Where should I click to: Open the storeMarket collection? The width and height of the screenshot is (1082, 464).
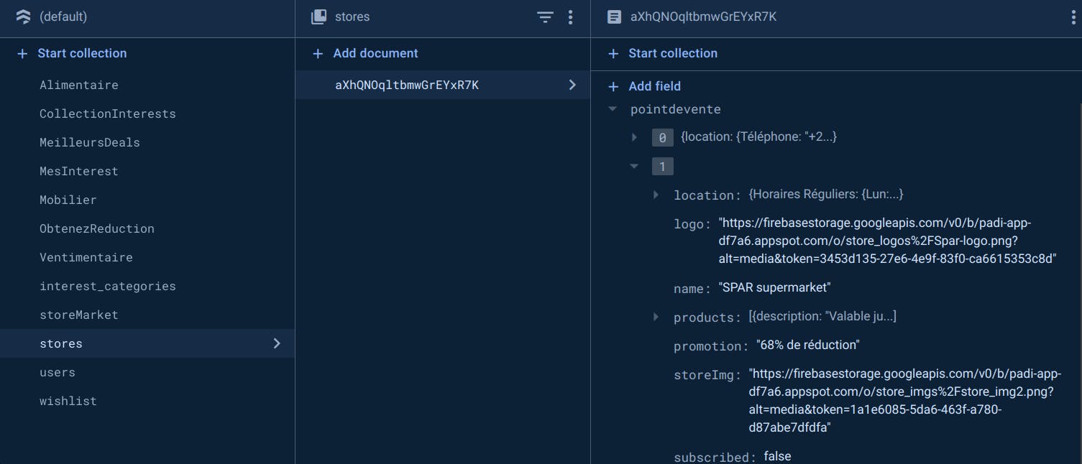[79, 315]
